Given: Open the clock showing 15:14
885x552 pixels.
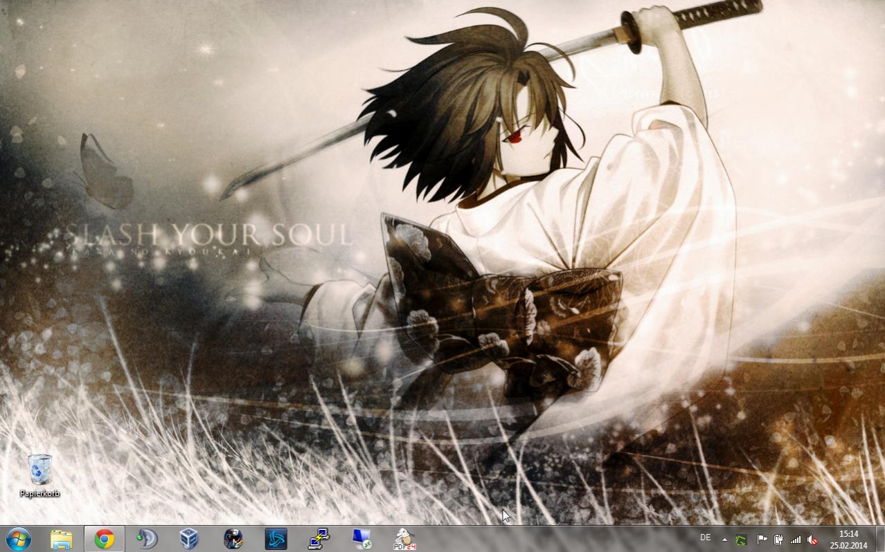Looking at the screenshot, I should pyautogui.click(x=848, y=540).
